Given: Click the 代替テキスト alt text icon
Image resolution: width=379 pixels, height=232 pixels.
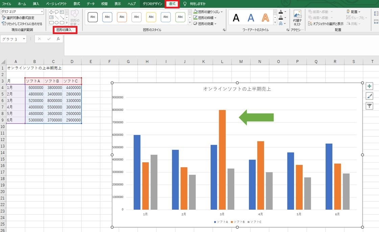Looking at the screenshot, I should coord(297,18).
